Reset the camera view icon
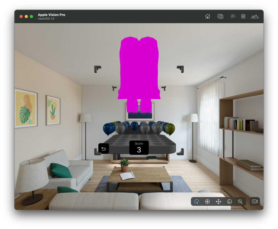 click(255, 201)
